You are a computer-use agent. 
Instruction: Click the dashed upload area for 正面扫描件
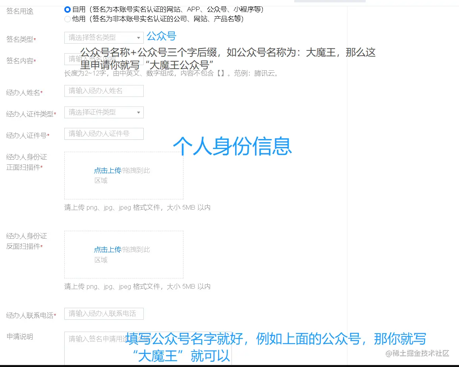[123, 175]
